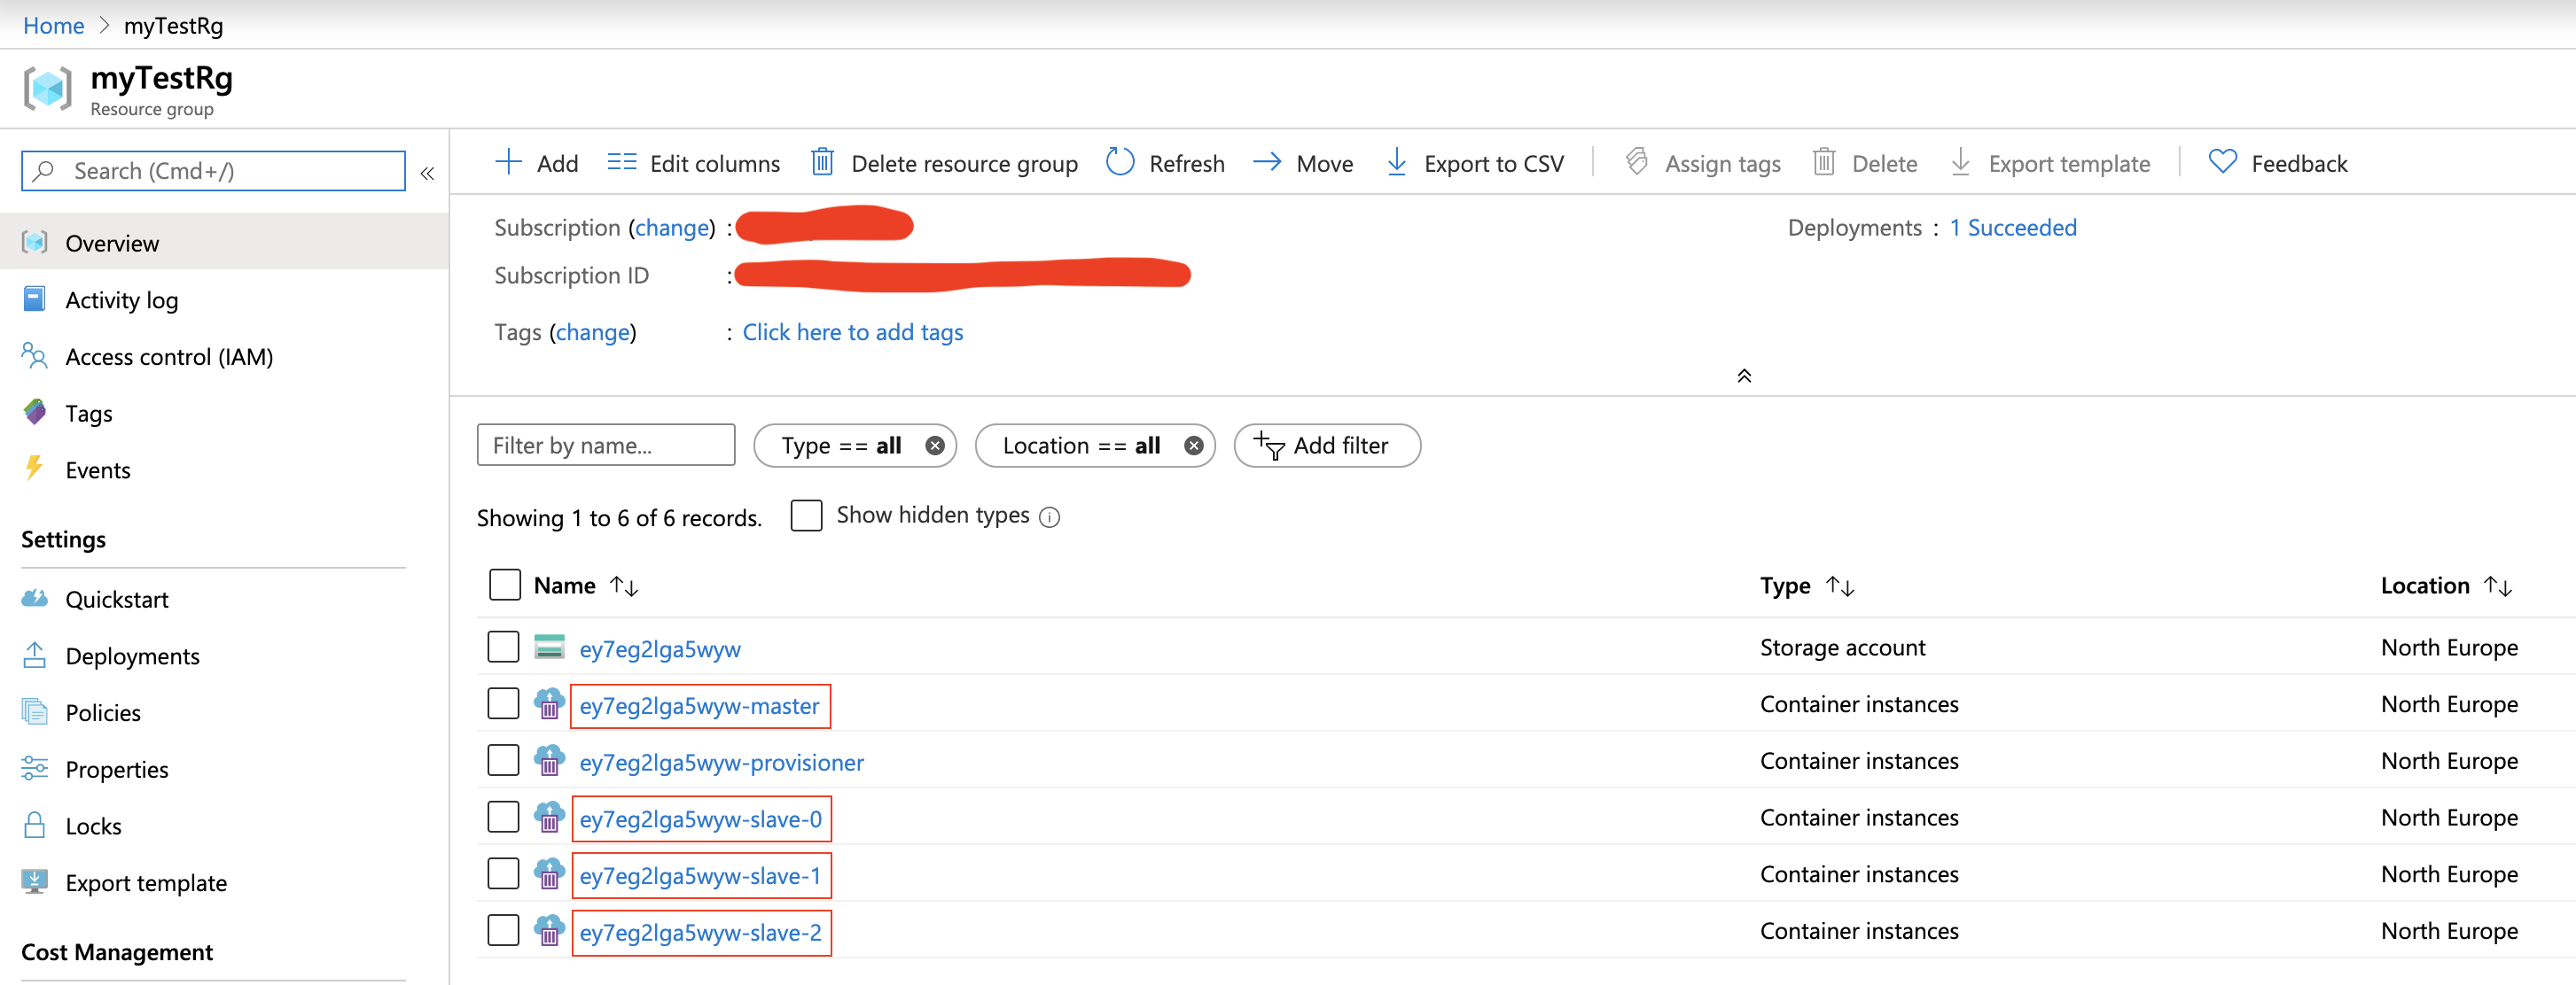Image resolution: width=2576 pixels, height=985 pixels.
Task: Check the box for ey7eg2lga5wyw-provisioner
Action: point(503,761)
